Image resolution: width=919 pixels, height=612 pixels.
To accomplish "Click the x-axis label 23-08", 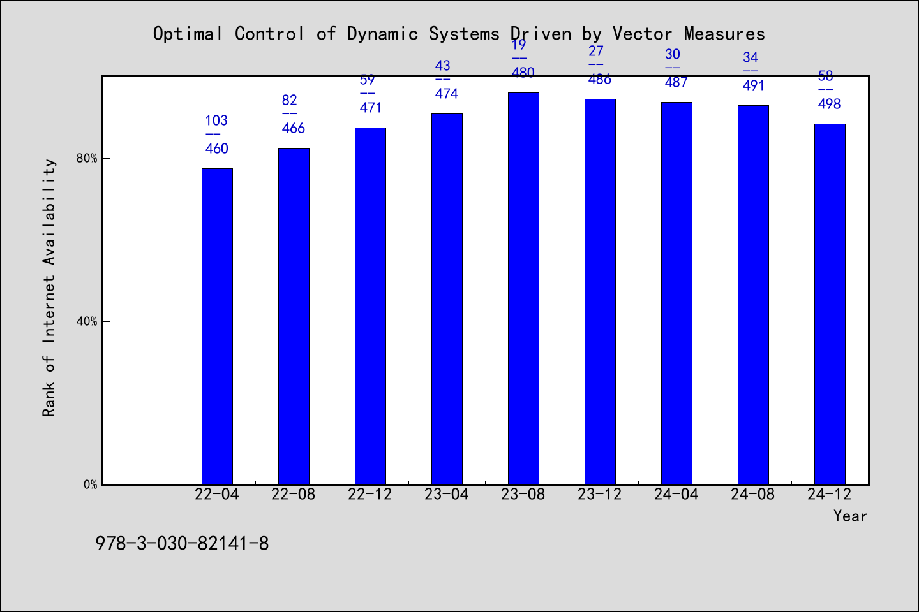I will pos(523,494).
